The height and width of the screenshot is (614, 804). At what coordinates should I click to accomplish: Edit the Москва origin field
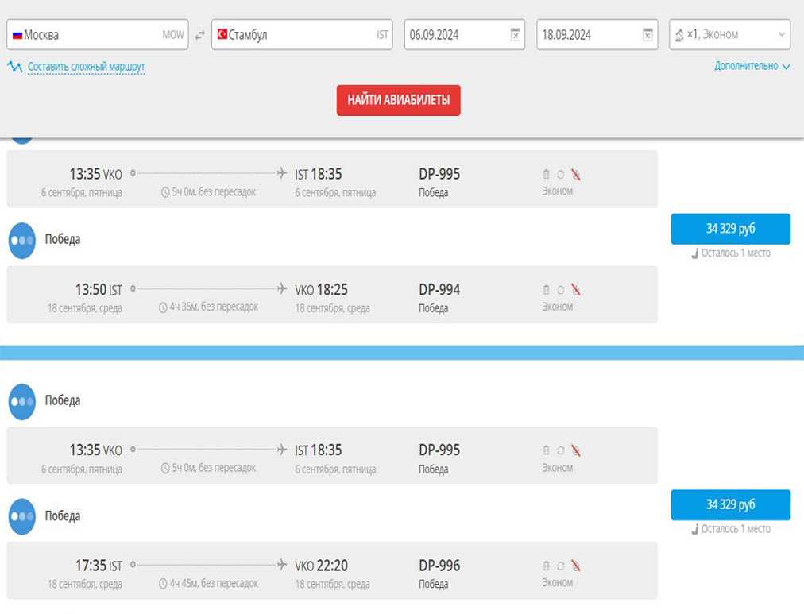pyautogui.click(x=98, y=34)
